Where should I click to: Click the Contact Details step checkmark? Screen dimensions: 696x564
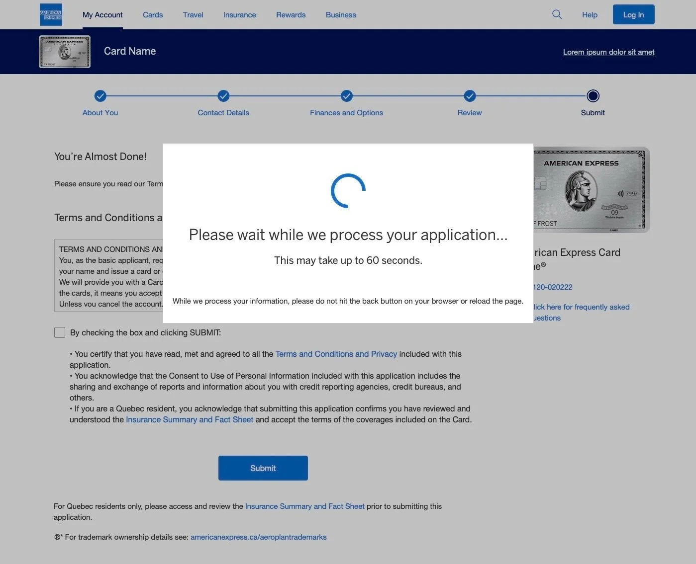click(223, 96)
